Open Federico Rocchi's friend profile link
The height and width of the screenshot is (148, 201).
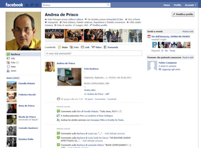pyautogui.click(x=27, y=94)
